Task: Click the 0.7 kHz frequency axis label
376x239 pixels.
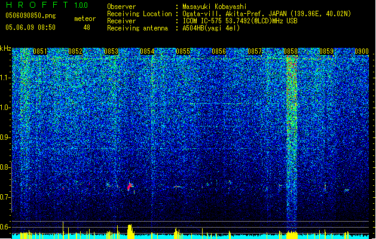Action: [x=5, y=197]
